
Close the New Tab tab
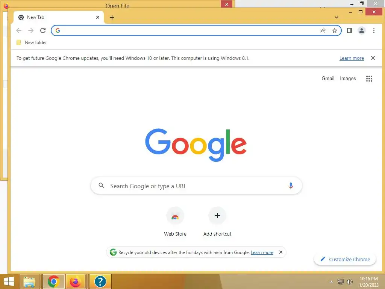98,17
